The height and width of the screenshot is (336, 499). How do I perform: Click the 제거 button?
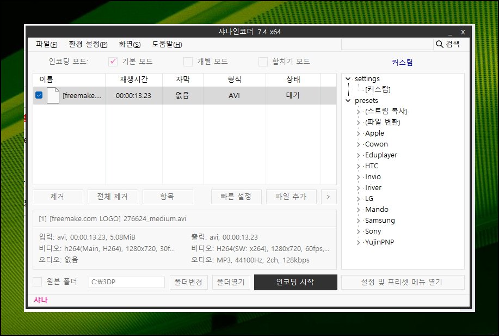[x=58, y=197]
